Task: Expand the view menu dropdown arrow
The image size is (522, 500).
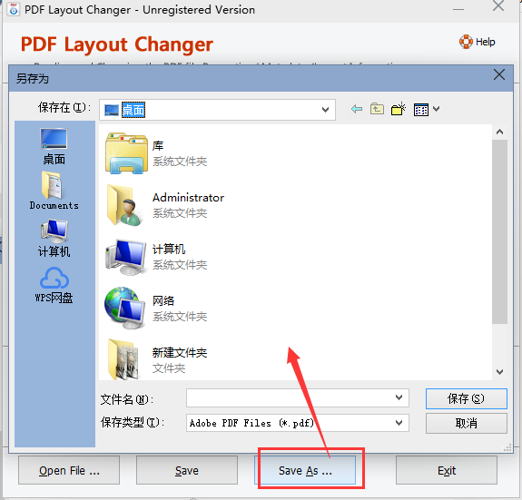Action: click(x=436, y=109)
